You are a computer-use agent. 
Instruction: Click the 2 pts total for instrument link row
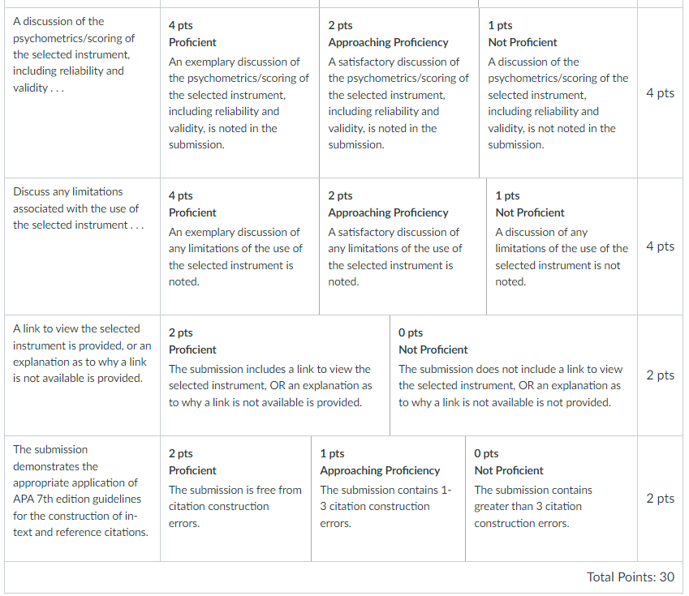click(x=660, y=375)
